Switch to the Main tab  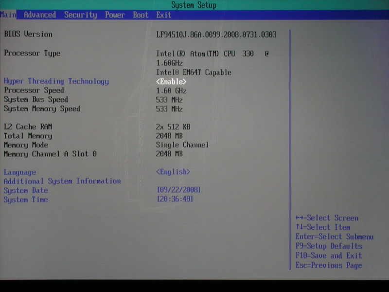8,15
